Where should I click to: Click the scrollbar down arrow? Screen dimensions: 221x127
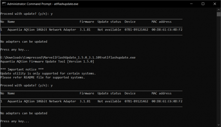219,125
